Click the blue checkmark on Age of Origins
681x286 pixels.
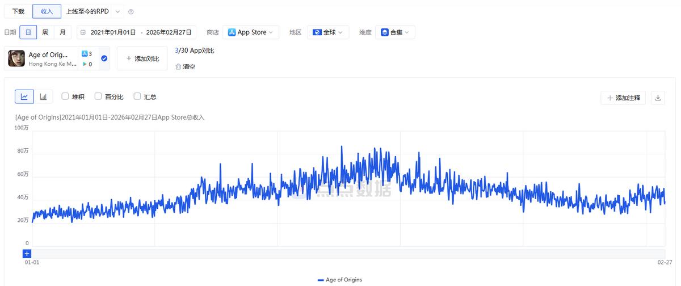pyautogui.click(x=104, y=58)
